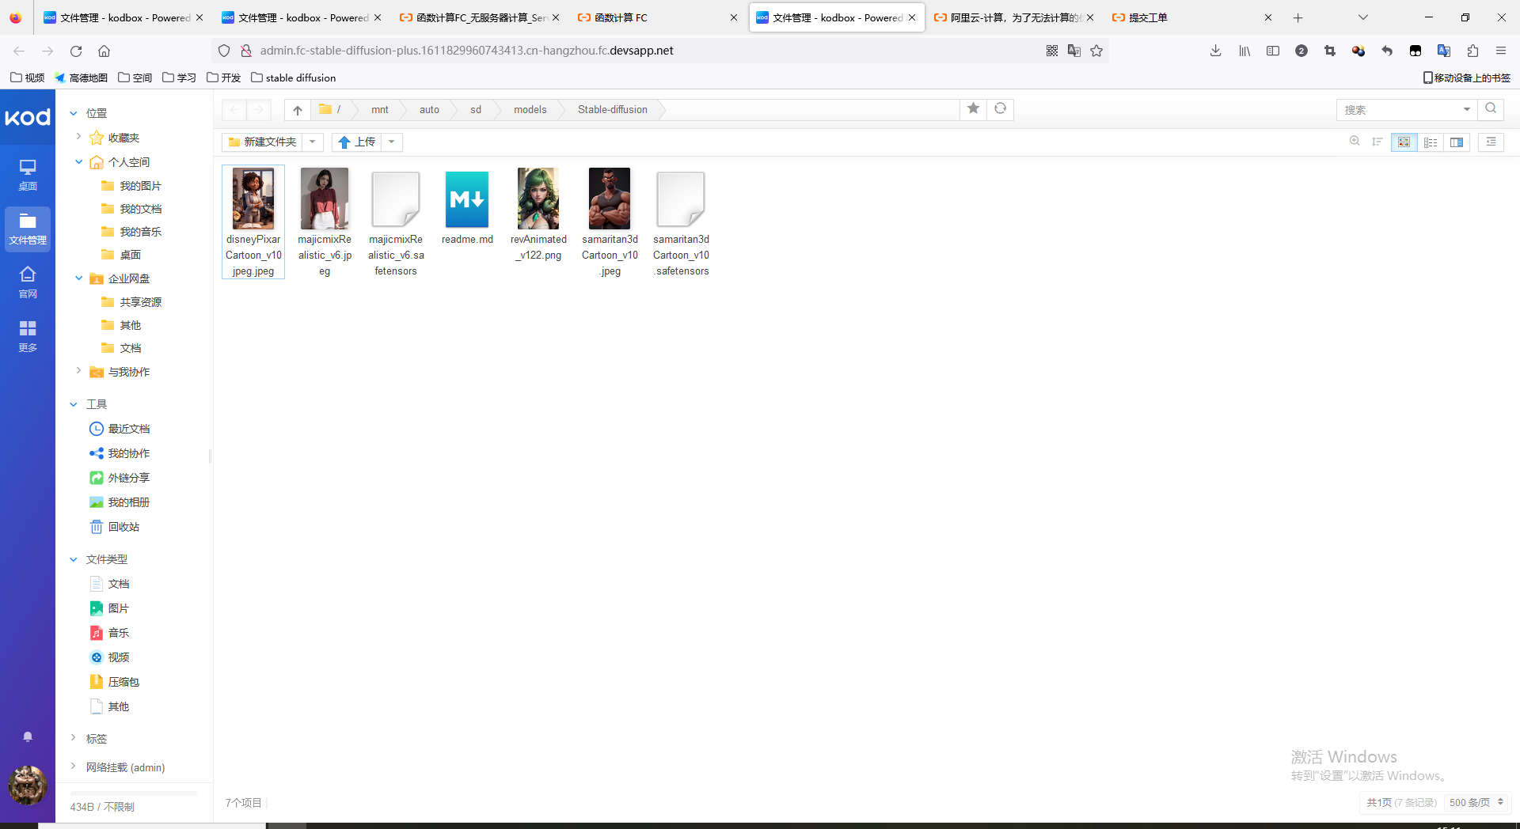Open 回收站 recycle bin

(114, 527)
